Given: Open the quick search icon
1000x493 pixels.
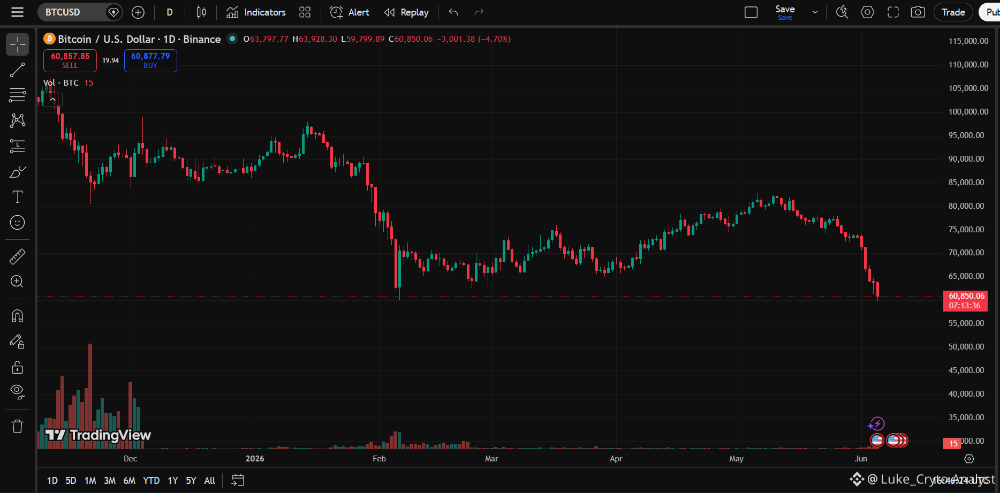Looking at the screenshot, I should 842,12.
